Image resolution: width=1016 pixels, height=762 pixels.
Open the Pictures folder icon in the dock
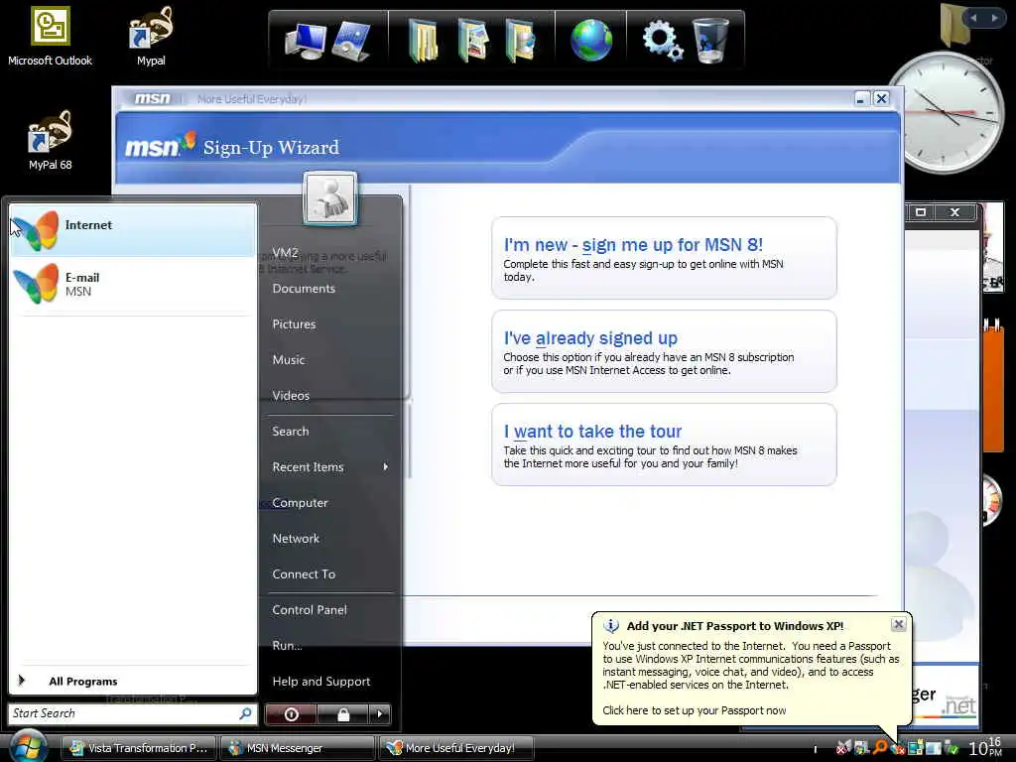tap(472, 40)
